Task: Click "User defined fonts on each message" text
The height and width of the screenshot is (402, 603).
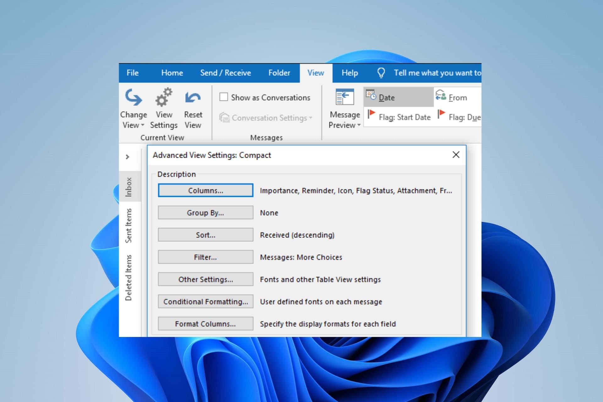Action: (x=321, y=302)
